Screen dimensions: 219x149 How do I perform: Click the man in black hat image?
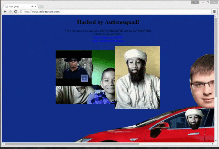[x=74, y=68]
